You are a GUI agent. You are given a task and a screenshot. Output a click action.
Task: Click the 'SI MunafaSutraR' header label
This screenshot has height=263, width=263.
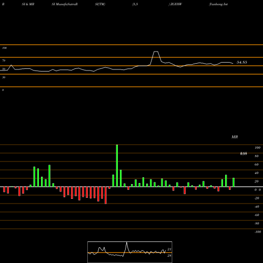(x=65, y=4)
